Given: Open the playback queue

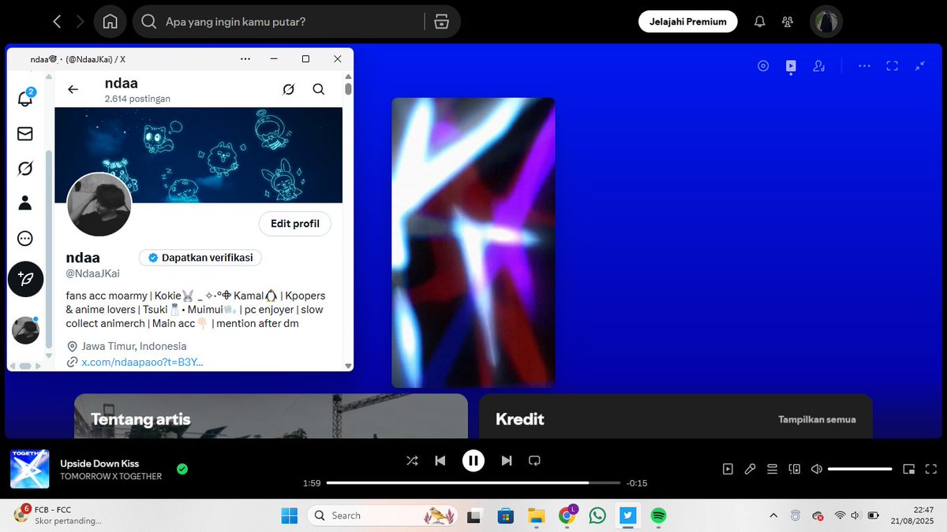Looking at the screenshot, I should point(773,469).
